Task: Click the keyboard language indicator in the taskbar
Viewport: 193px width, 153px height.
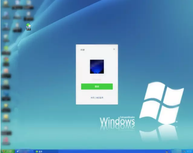Action: click(167, 152)
